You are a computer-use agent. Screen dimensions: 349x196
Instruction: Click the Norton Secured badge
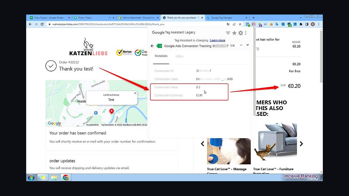tap(124, 52)
